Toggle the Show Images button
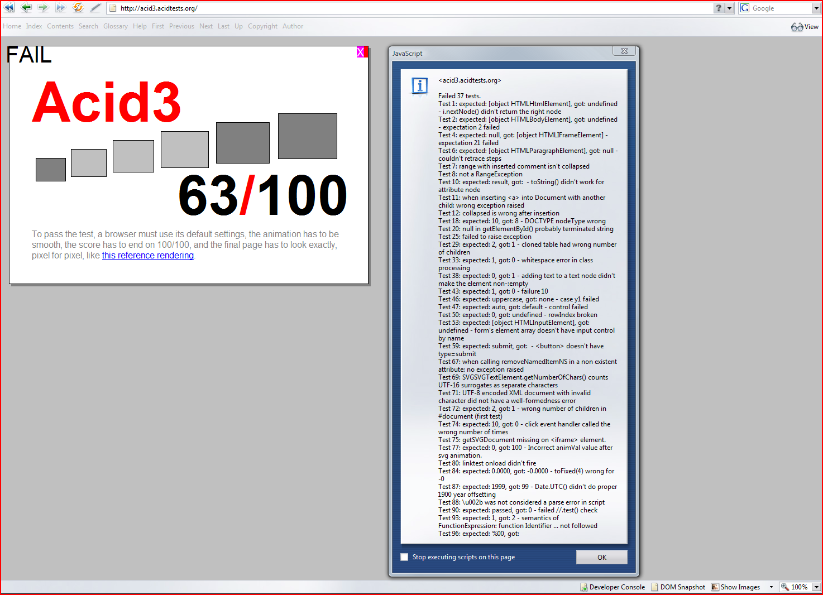 (x=735, y=587)
